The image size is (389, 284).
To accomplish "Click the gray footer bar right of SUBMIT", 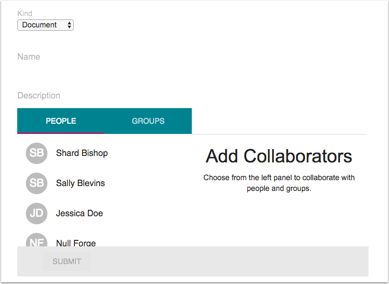I will pos(230,261).
